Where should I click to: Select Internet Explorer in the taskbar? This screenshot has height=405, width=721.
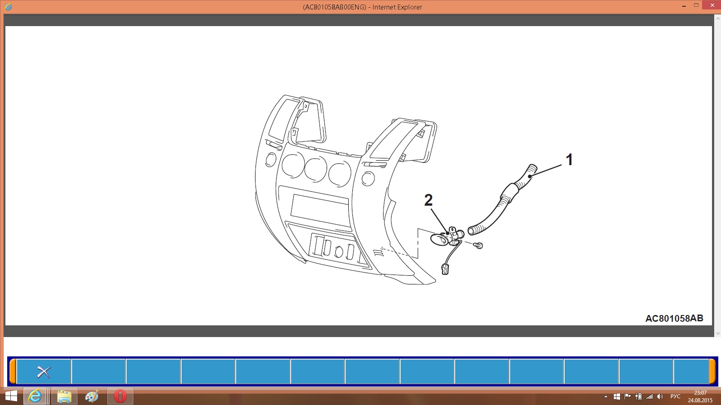coord(35,396)
